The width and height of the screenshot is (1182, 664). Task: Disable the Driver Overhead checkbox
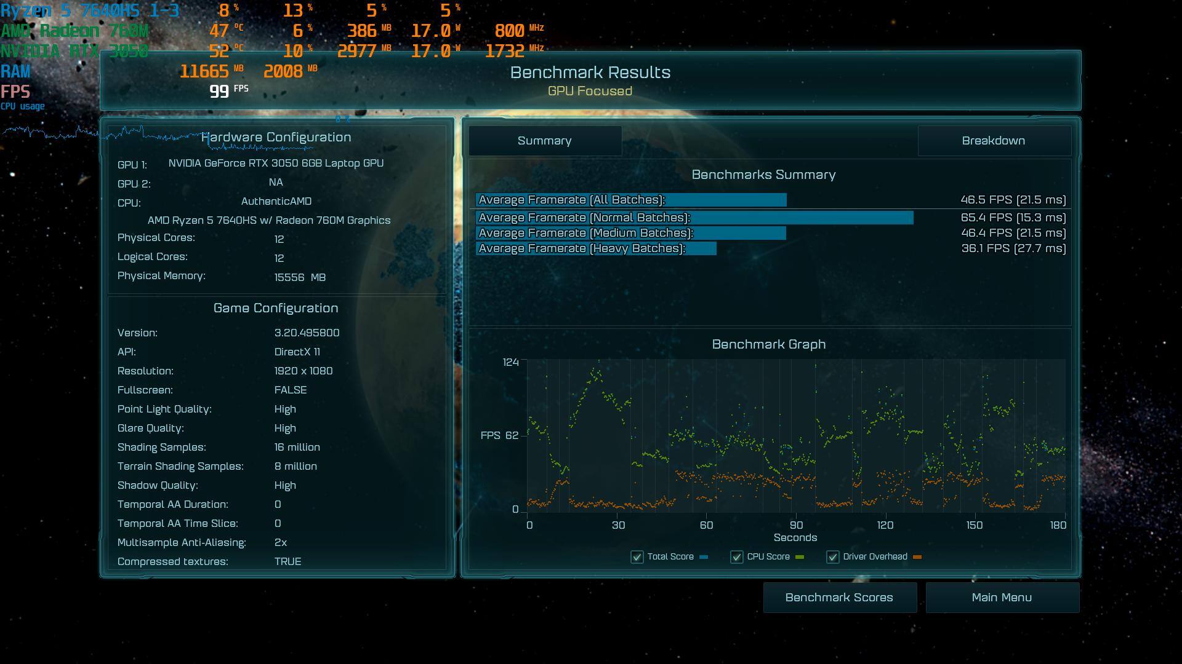pyautogui.click(x=832, y=557)
